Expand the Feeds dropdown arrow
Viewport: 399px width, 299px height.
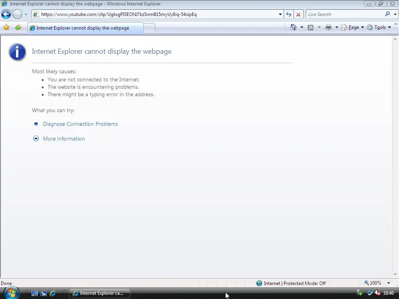(x=319, y=27)
